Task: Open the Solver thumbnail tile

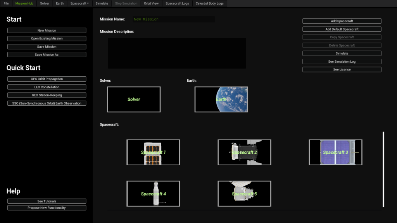Action: coord(134,99)
